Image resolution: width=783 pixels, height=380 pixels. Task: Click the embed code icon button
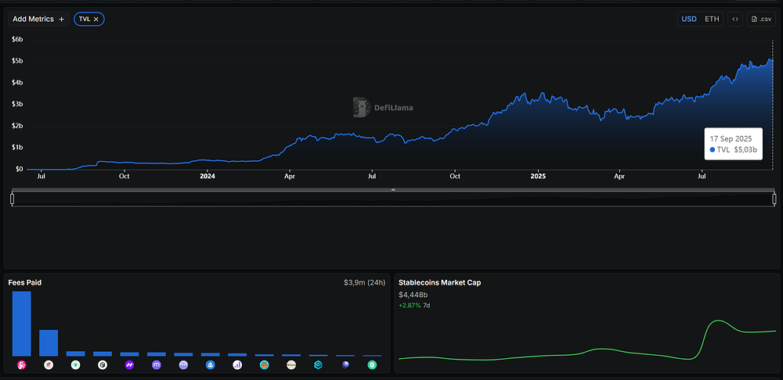[x=734, y=19]
